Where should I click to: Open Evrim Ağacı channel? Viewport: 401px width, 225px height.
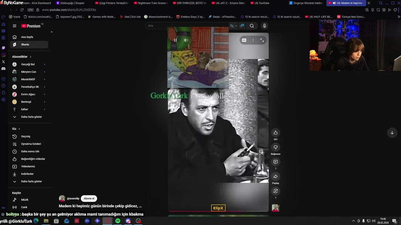[30, 94]
